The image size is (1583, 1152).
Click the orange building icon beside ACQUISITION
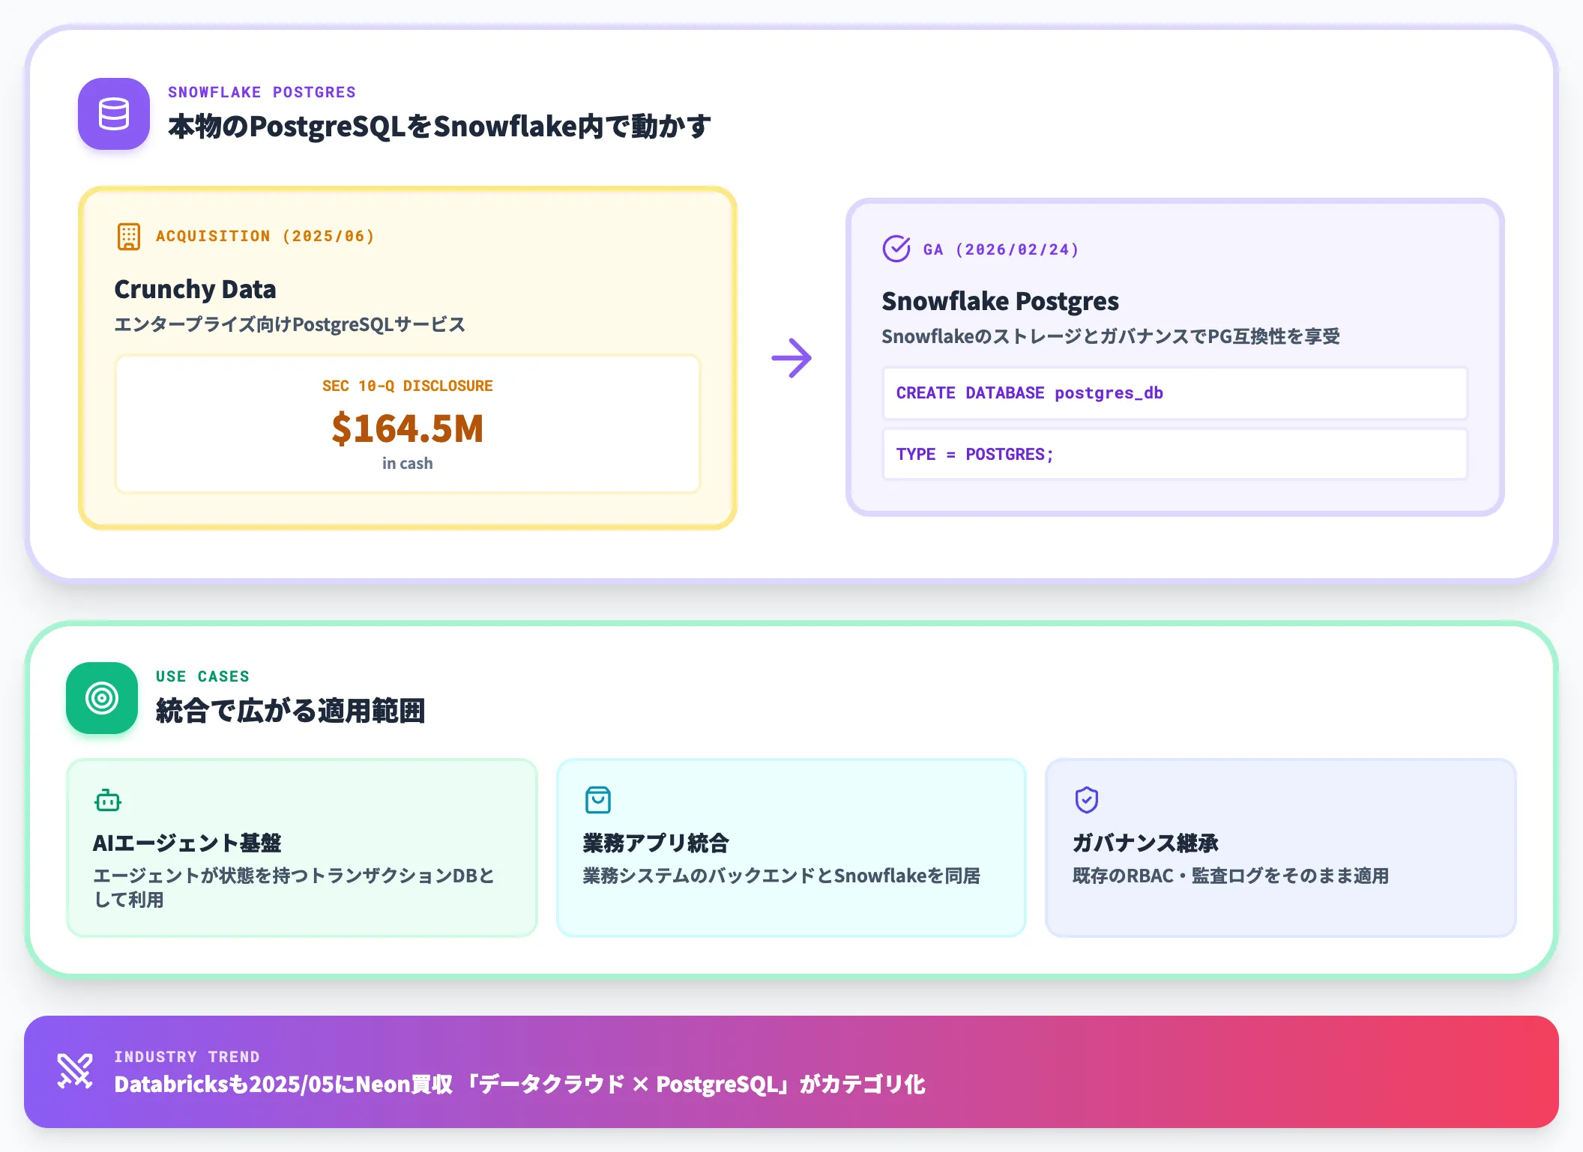(129, 237)
